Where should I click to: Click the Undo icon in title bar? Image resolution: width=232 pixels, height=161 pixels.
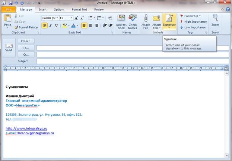[16, 3]
